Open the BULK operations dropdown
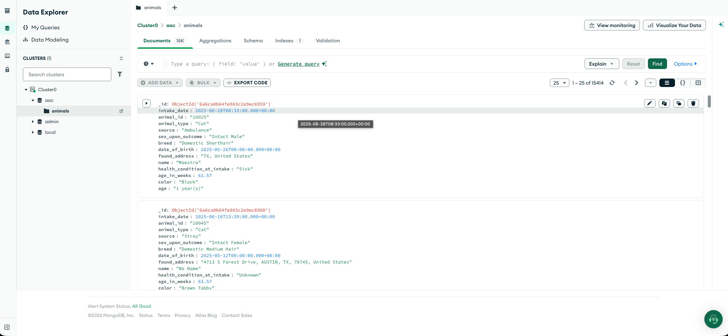This screenshot has height=336, width=728. (x=203, y=83)
